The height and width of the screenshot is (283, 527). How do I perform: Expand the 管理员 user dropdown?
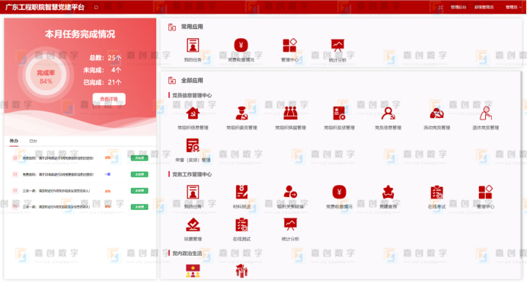513,7
